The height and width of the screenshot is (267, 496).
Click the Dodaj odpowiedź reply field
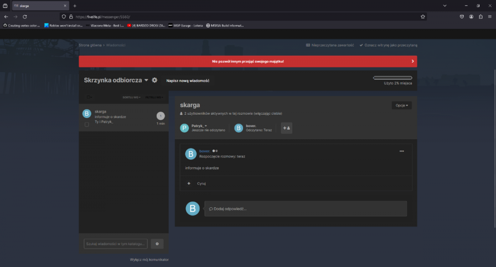click(x=306, y=209)
